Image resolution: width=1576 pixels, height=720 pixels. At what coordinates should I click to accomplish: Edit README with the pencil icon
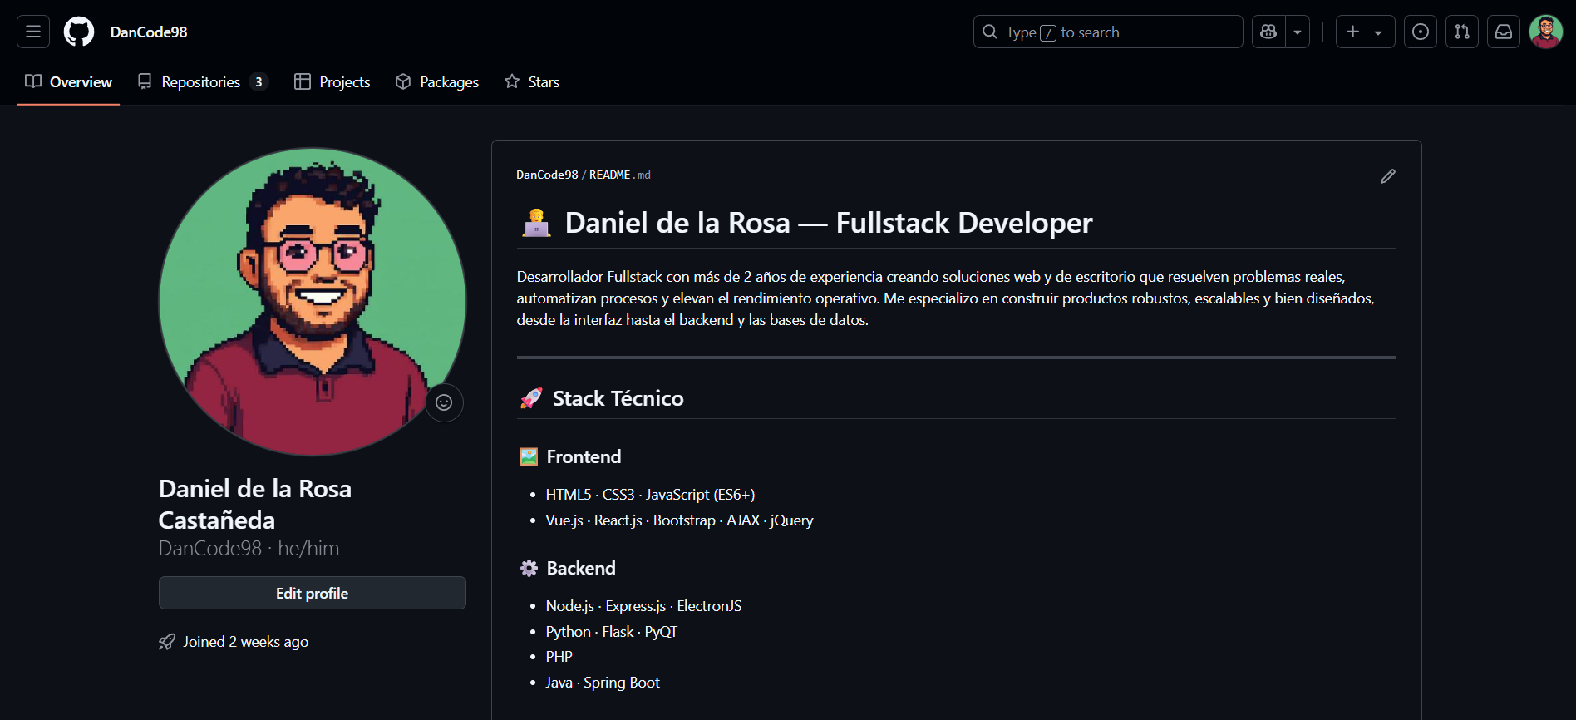(x=1388, y=176)
